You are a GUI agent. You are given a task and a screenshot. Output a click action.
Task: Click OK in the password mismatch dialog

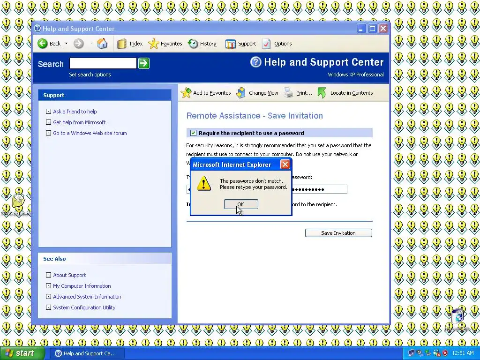[241, 204]
